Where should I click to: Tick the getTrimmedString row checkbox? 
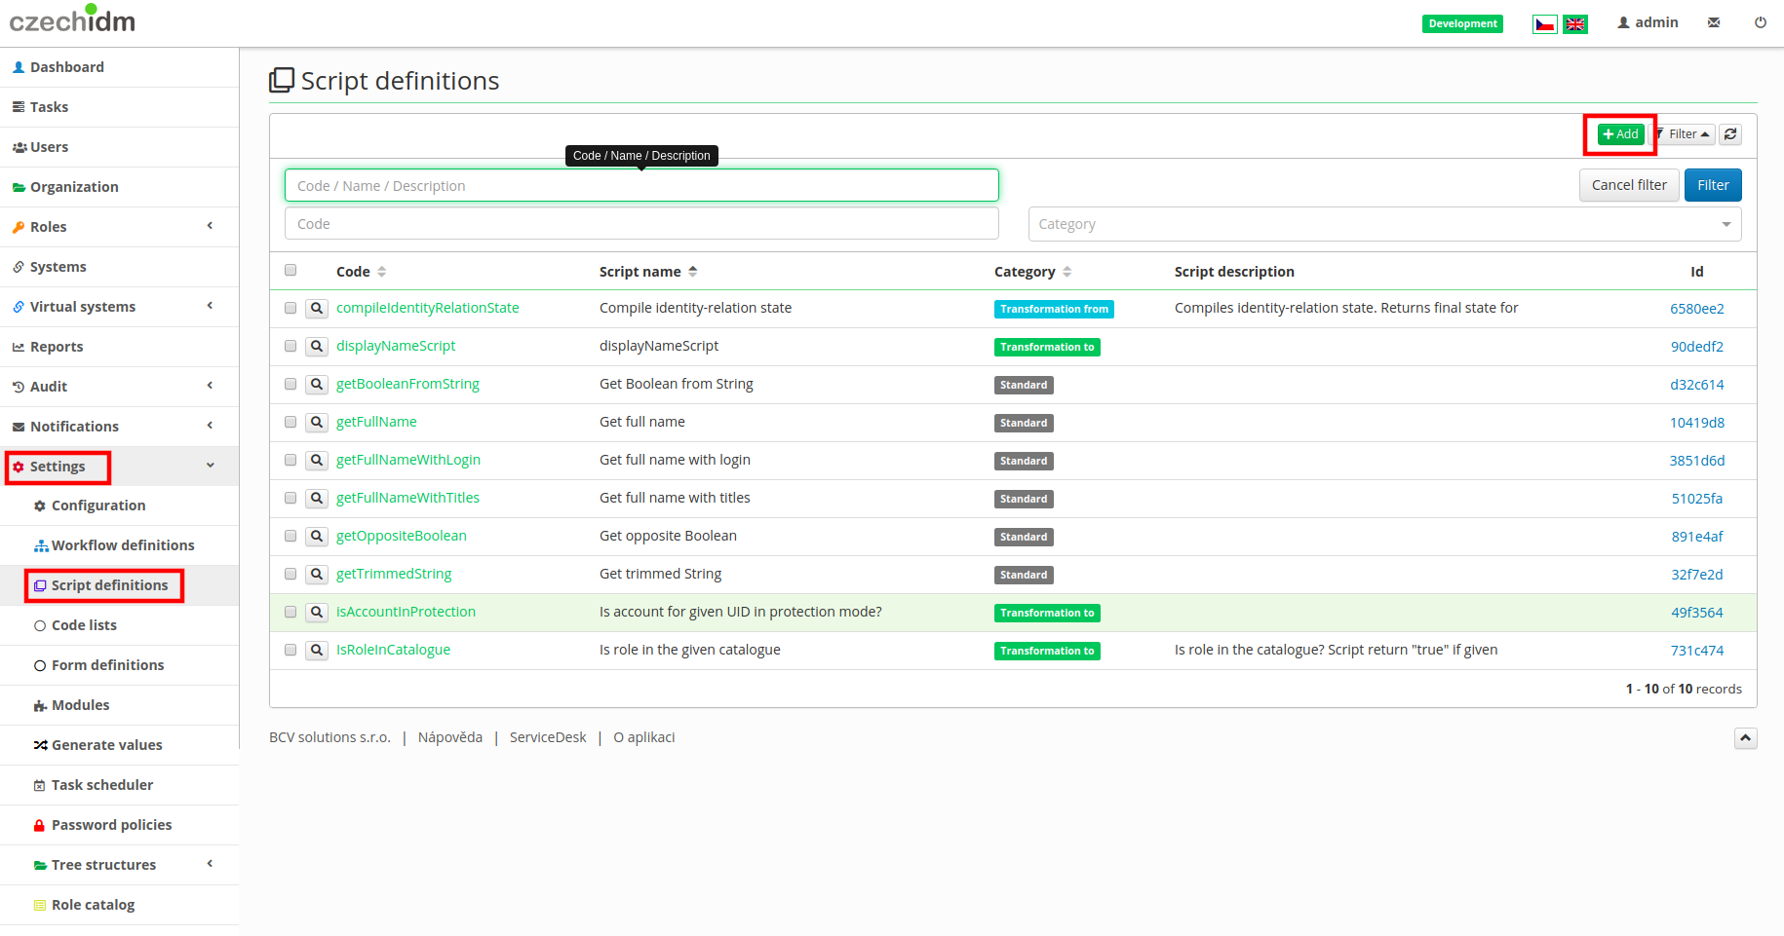click(291, 574)
